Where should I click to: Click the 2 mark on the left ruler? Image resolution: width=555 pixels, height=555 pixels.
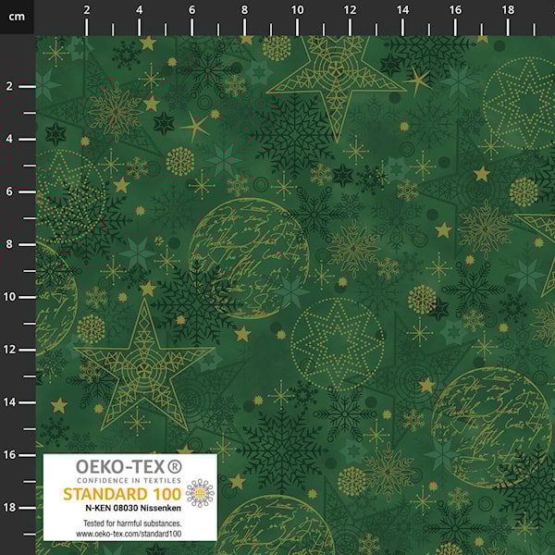[x=9, y=86]
